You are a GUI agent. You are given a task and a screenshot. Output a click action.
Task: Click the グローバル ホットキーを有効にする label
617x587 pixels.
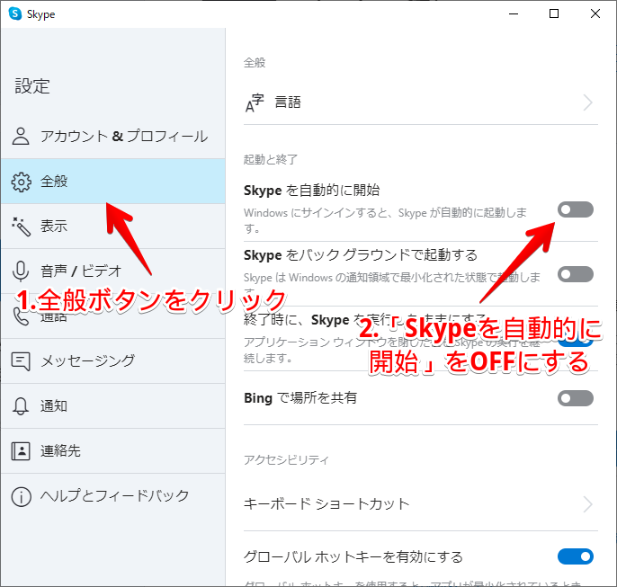tap(353, 556)
